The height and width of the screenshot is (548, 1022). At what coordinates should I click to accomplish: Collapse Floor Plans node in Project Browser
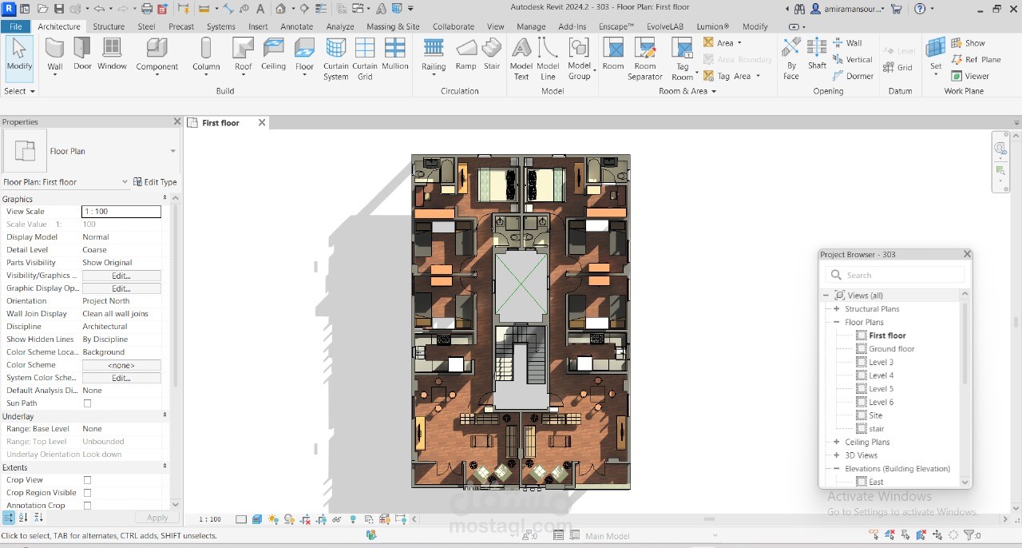click(837, 322)
